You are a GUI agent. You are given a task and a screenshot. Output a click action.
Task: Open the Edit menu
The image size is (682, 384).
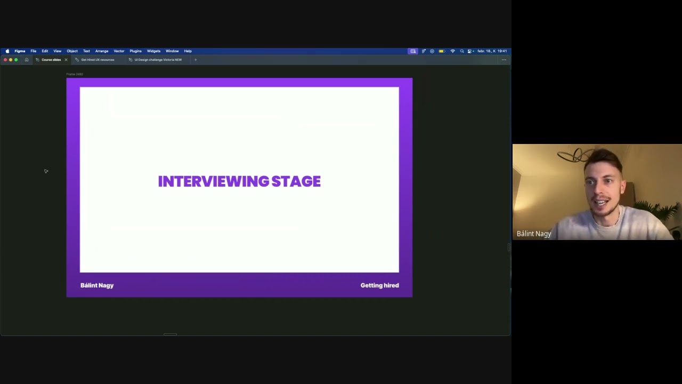coord(45,51)
